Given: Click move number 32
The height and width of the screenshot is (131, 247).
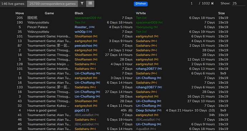Looking at the screenshot, I should click(x=20, y=106).
